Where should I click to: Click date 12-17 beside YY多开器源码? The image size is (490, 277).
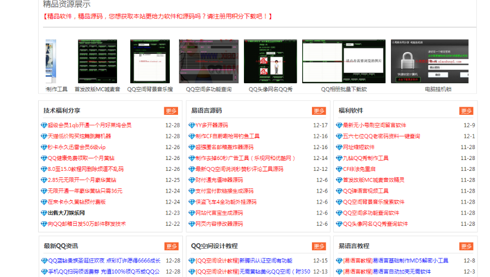click(x=320, y=125)
